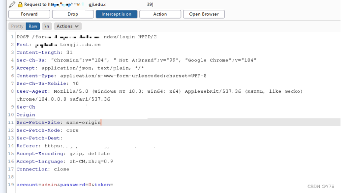Click the padlock HTTPS icon
The image size is (341, 193).
point(20,4)
